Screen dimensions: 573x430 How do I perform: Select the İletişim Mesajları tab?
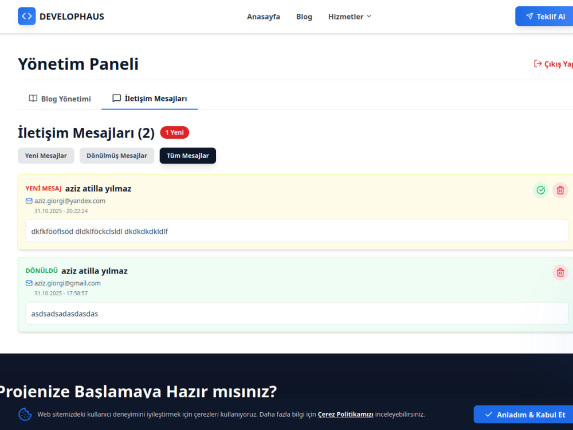pyautogui.click(x=150, y=99)
